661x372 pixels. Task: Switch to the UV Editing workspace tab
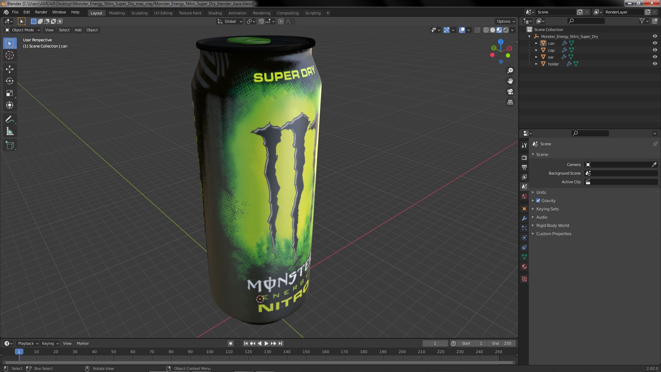163,13
